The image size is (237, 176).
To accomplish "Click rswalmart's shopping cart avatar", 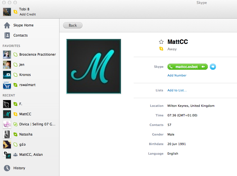I will 7,85.
